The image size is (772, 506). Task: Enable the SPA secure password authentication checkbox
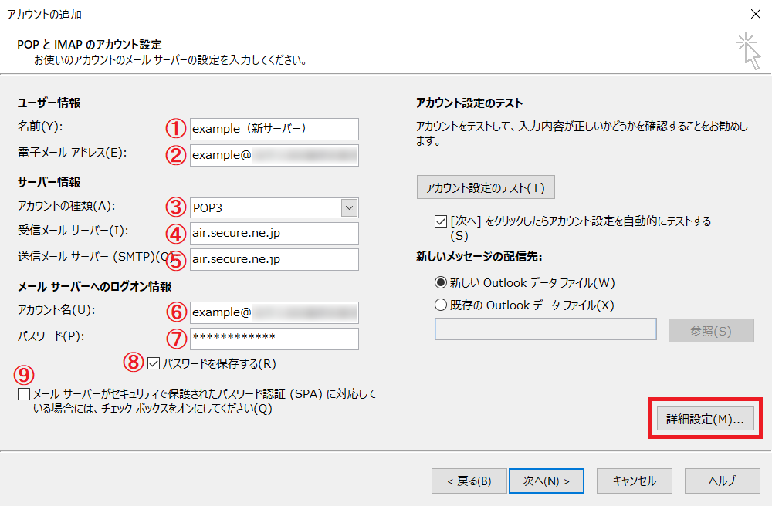click(x=24, y=395)
